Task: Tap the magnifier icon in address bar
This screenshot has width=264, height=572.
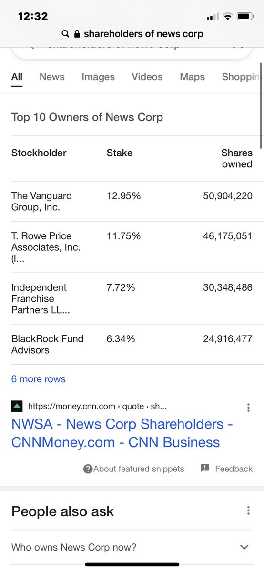Action: [x=66, y=34]
